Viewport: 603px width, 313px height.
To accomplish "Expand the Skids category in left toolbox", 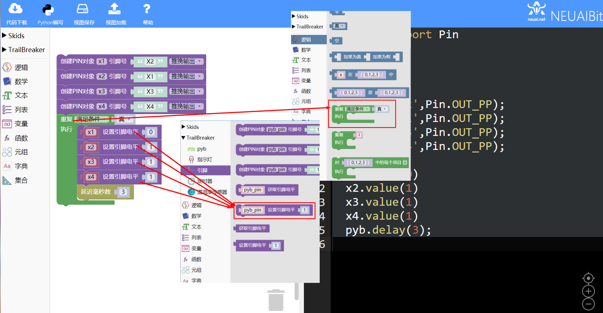I will [x=13, y=36].
